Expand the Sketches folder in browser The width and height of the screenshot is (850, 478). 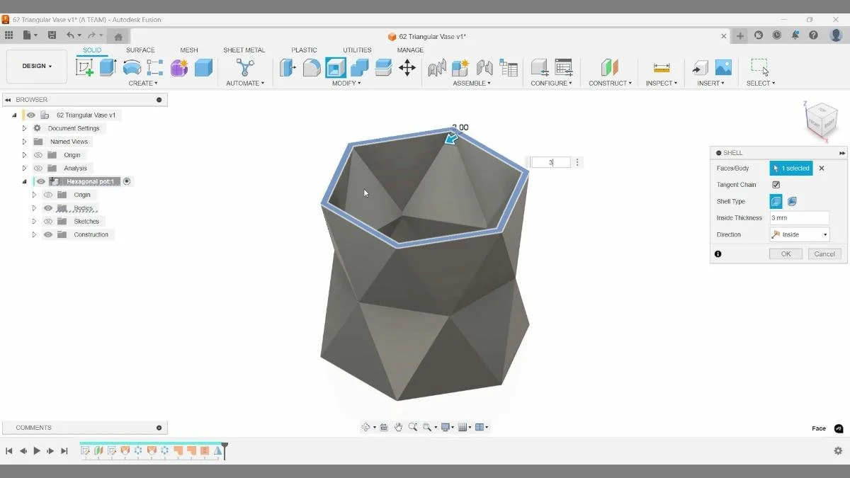click(34, 221)
